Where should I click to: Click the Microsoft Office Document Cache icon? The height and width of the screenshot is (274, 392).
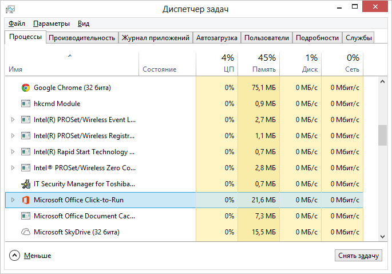point(26,216)
